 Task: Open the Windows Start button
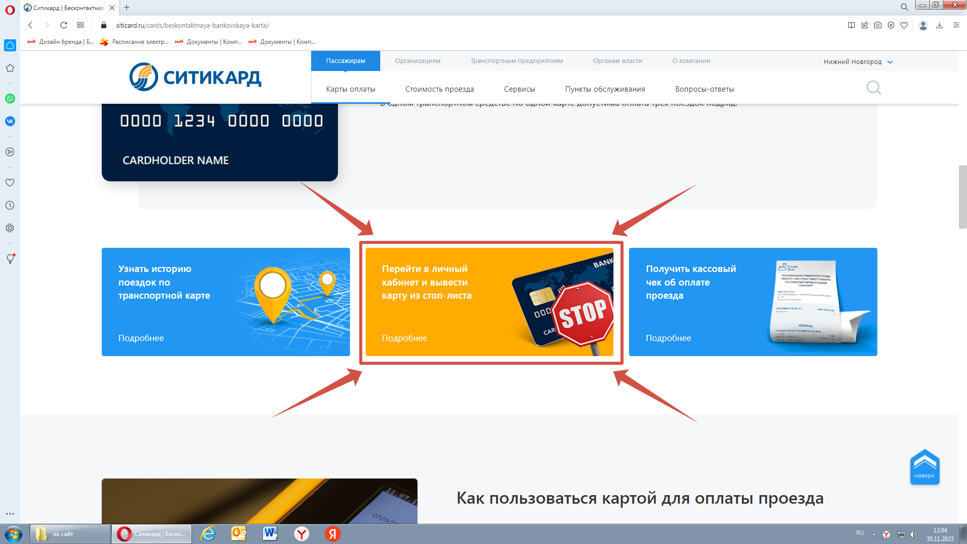click(x=14, y=534)
